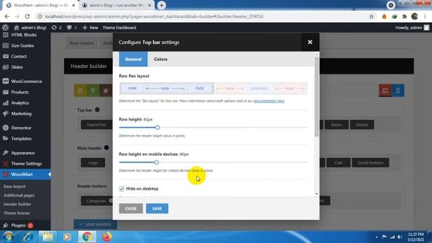The height and width of the screenshot is (243, 432).
Task: Select the Divider element in Top bar row
Action: pyautogui.click(x=362, y=125)
